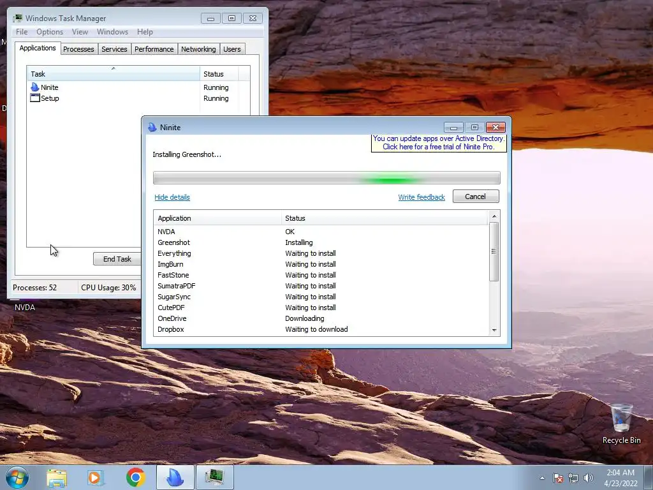Image resolution: width=653 pixels, height=490 pixels.
Task: Click the Ninite list scrollbar thumb
Action: [494, 251]
